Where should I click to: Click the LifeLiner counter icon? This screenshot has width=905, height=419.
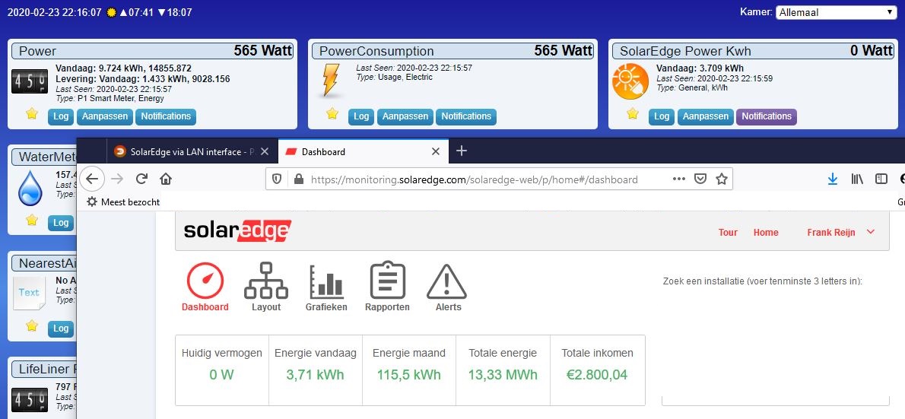(x=30, y=400)
